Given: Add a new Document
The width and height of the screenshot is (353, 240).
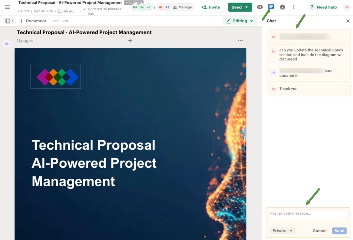Looking at the screenshot, I should click(33, 21).
